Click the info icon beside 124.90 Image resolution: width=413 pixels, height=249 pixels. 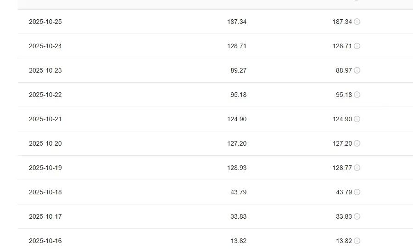357,119
